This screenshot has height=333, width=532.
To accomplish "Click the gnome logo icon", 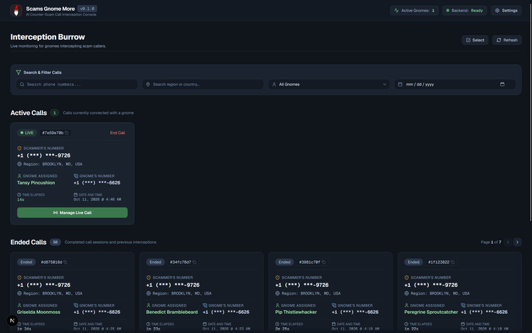I will 16,11.
